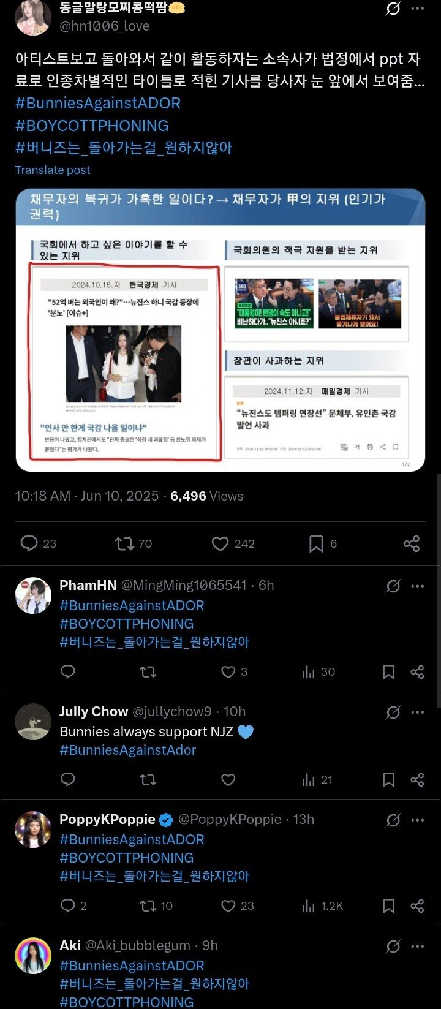Repost PoppyKPoppie's reply
Image resolution: width=441 pixels, height=1009 pixels.
[156, 905]
